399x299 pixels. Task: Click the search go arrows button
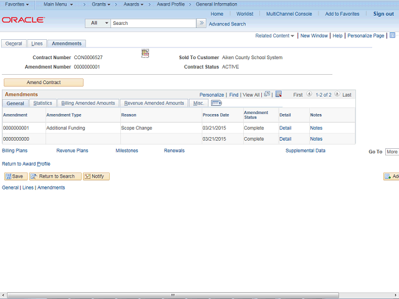(201, 23)
